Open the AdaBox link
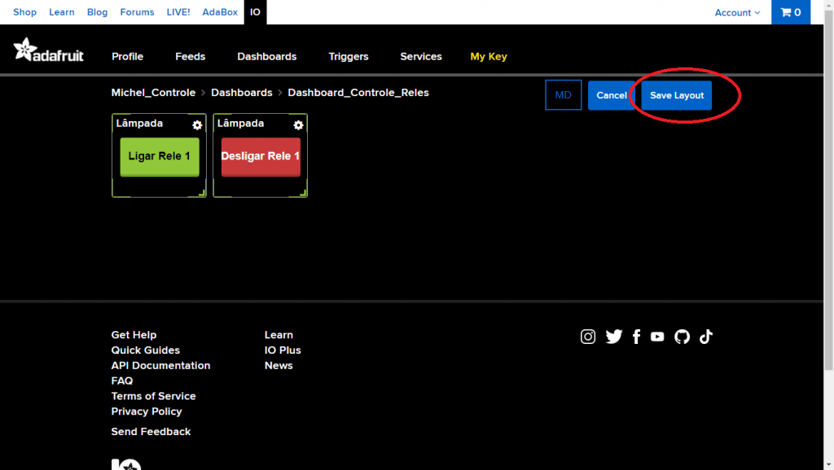Image resolution: width=834 pixels, height=470 pixels. coord(220,12)
